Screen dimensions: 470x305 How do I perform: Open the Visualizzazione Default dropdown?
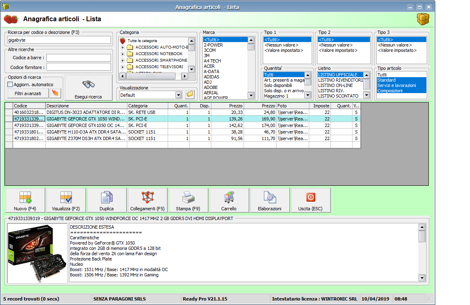[179, 95]
